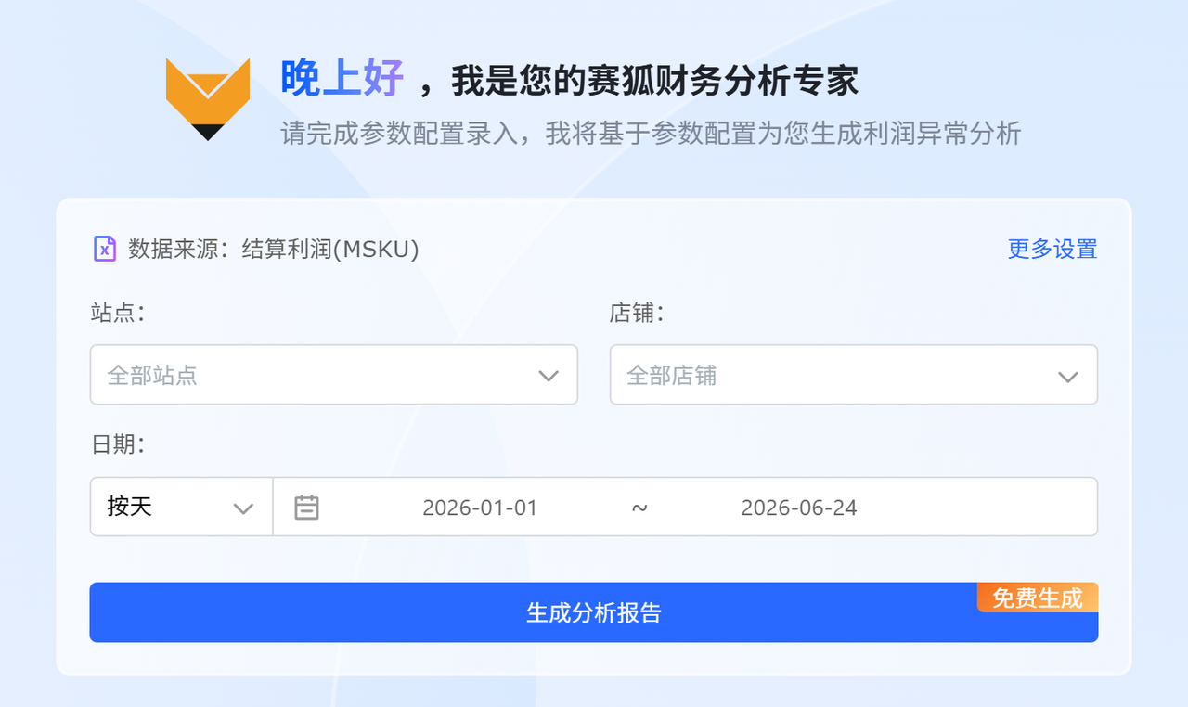Open 更多设置 link

[1052, 249]
